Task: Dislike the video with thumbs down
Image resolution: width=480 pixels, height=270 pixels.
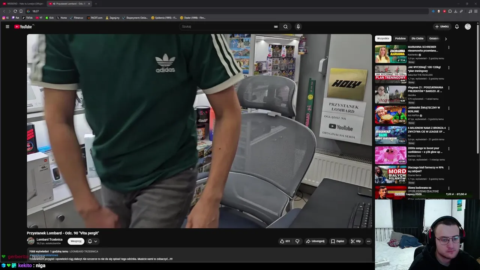Action: 297,241
